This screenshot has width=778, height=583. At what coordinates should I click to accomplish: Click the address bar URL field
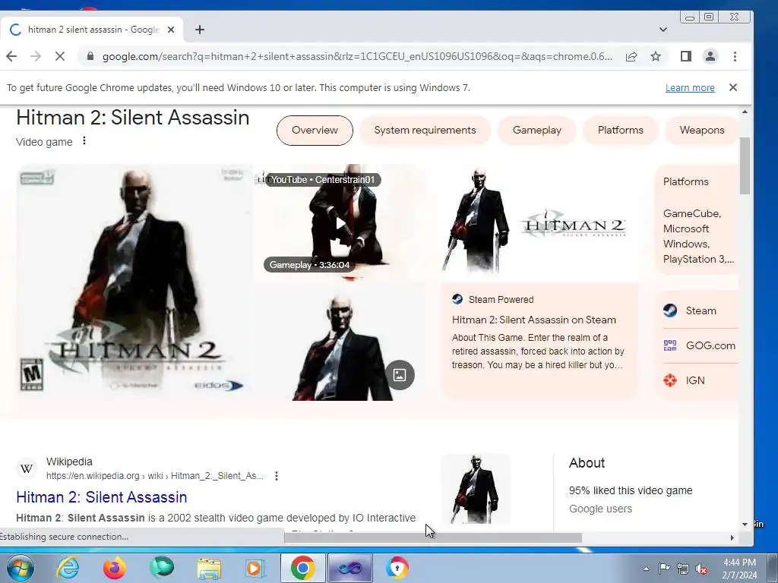[x=357, y=56]
